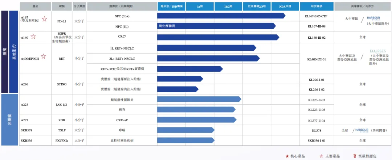Click the star next to A400/EP0031

coord(44,56)
